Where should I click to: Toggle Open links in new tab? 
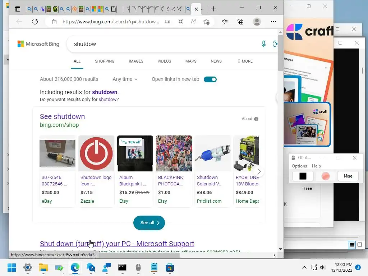click(210, 79)
